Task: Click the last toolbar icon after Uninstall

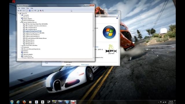Action: pos(43,11)
